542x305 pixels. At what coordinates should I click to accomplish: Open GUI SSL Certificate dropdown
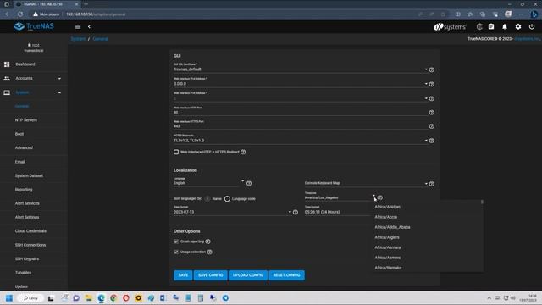(426, 69)
